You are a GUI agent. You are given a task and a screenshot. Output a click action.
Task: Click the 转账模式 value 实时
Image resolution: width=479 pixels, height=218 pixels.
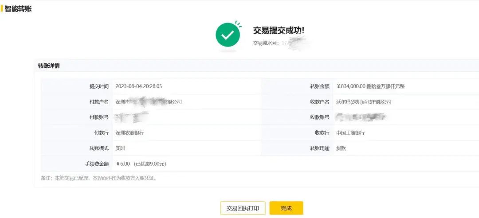click(x=120, y=148)
